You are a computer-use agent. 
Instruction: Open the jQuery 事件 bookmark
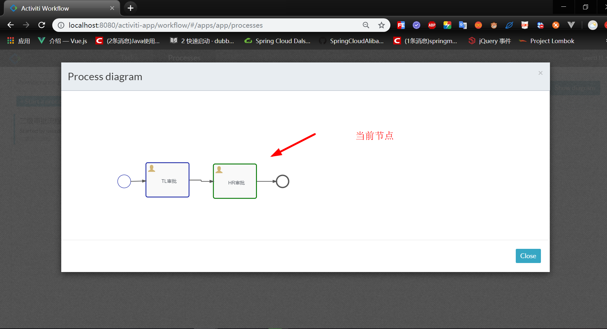click(x=490, y=41)
